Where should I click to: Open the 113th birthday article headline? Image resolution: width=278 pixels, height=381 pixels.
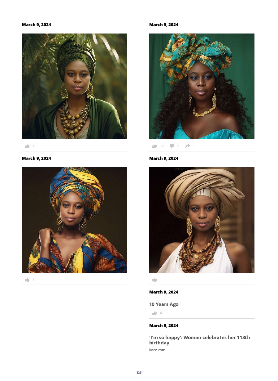coord(200,340)
